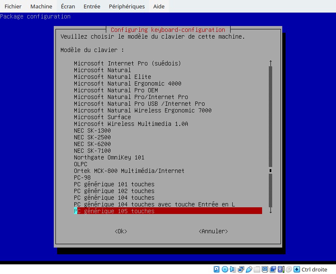Image resolution: width=336 pixels, height=274 pixels.
Task: Open the display settings status icon
Action: [x=265, y=269]
